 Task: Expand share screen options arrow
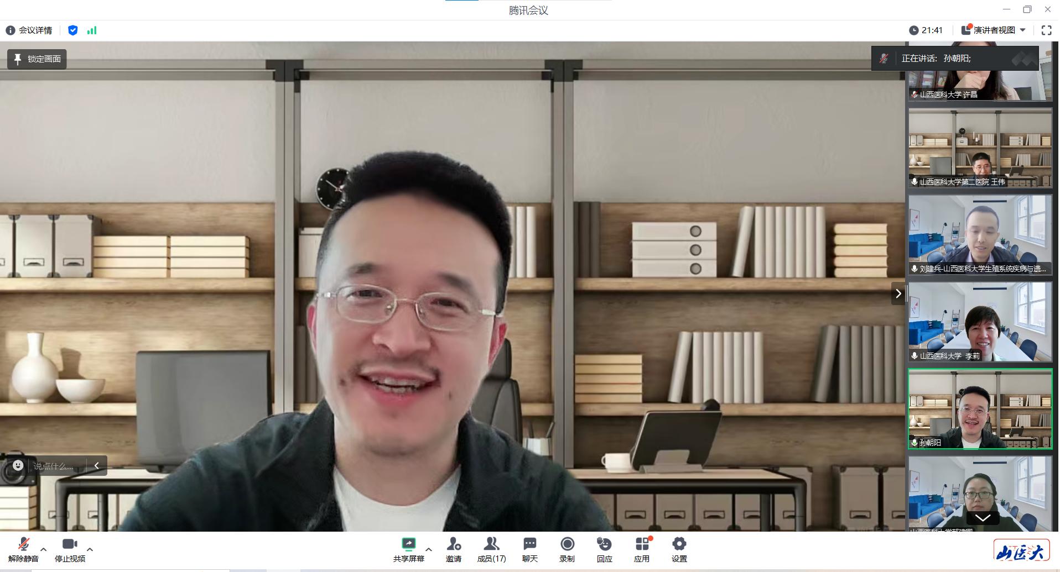point(429,549)
